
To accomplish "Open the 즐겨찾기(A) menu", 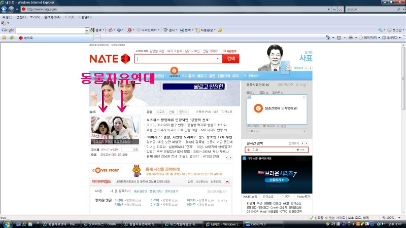I will pyautogui.click(x=52, y=17).
